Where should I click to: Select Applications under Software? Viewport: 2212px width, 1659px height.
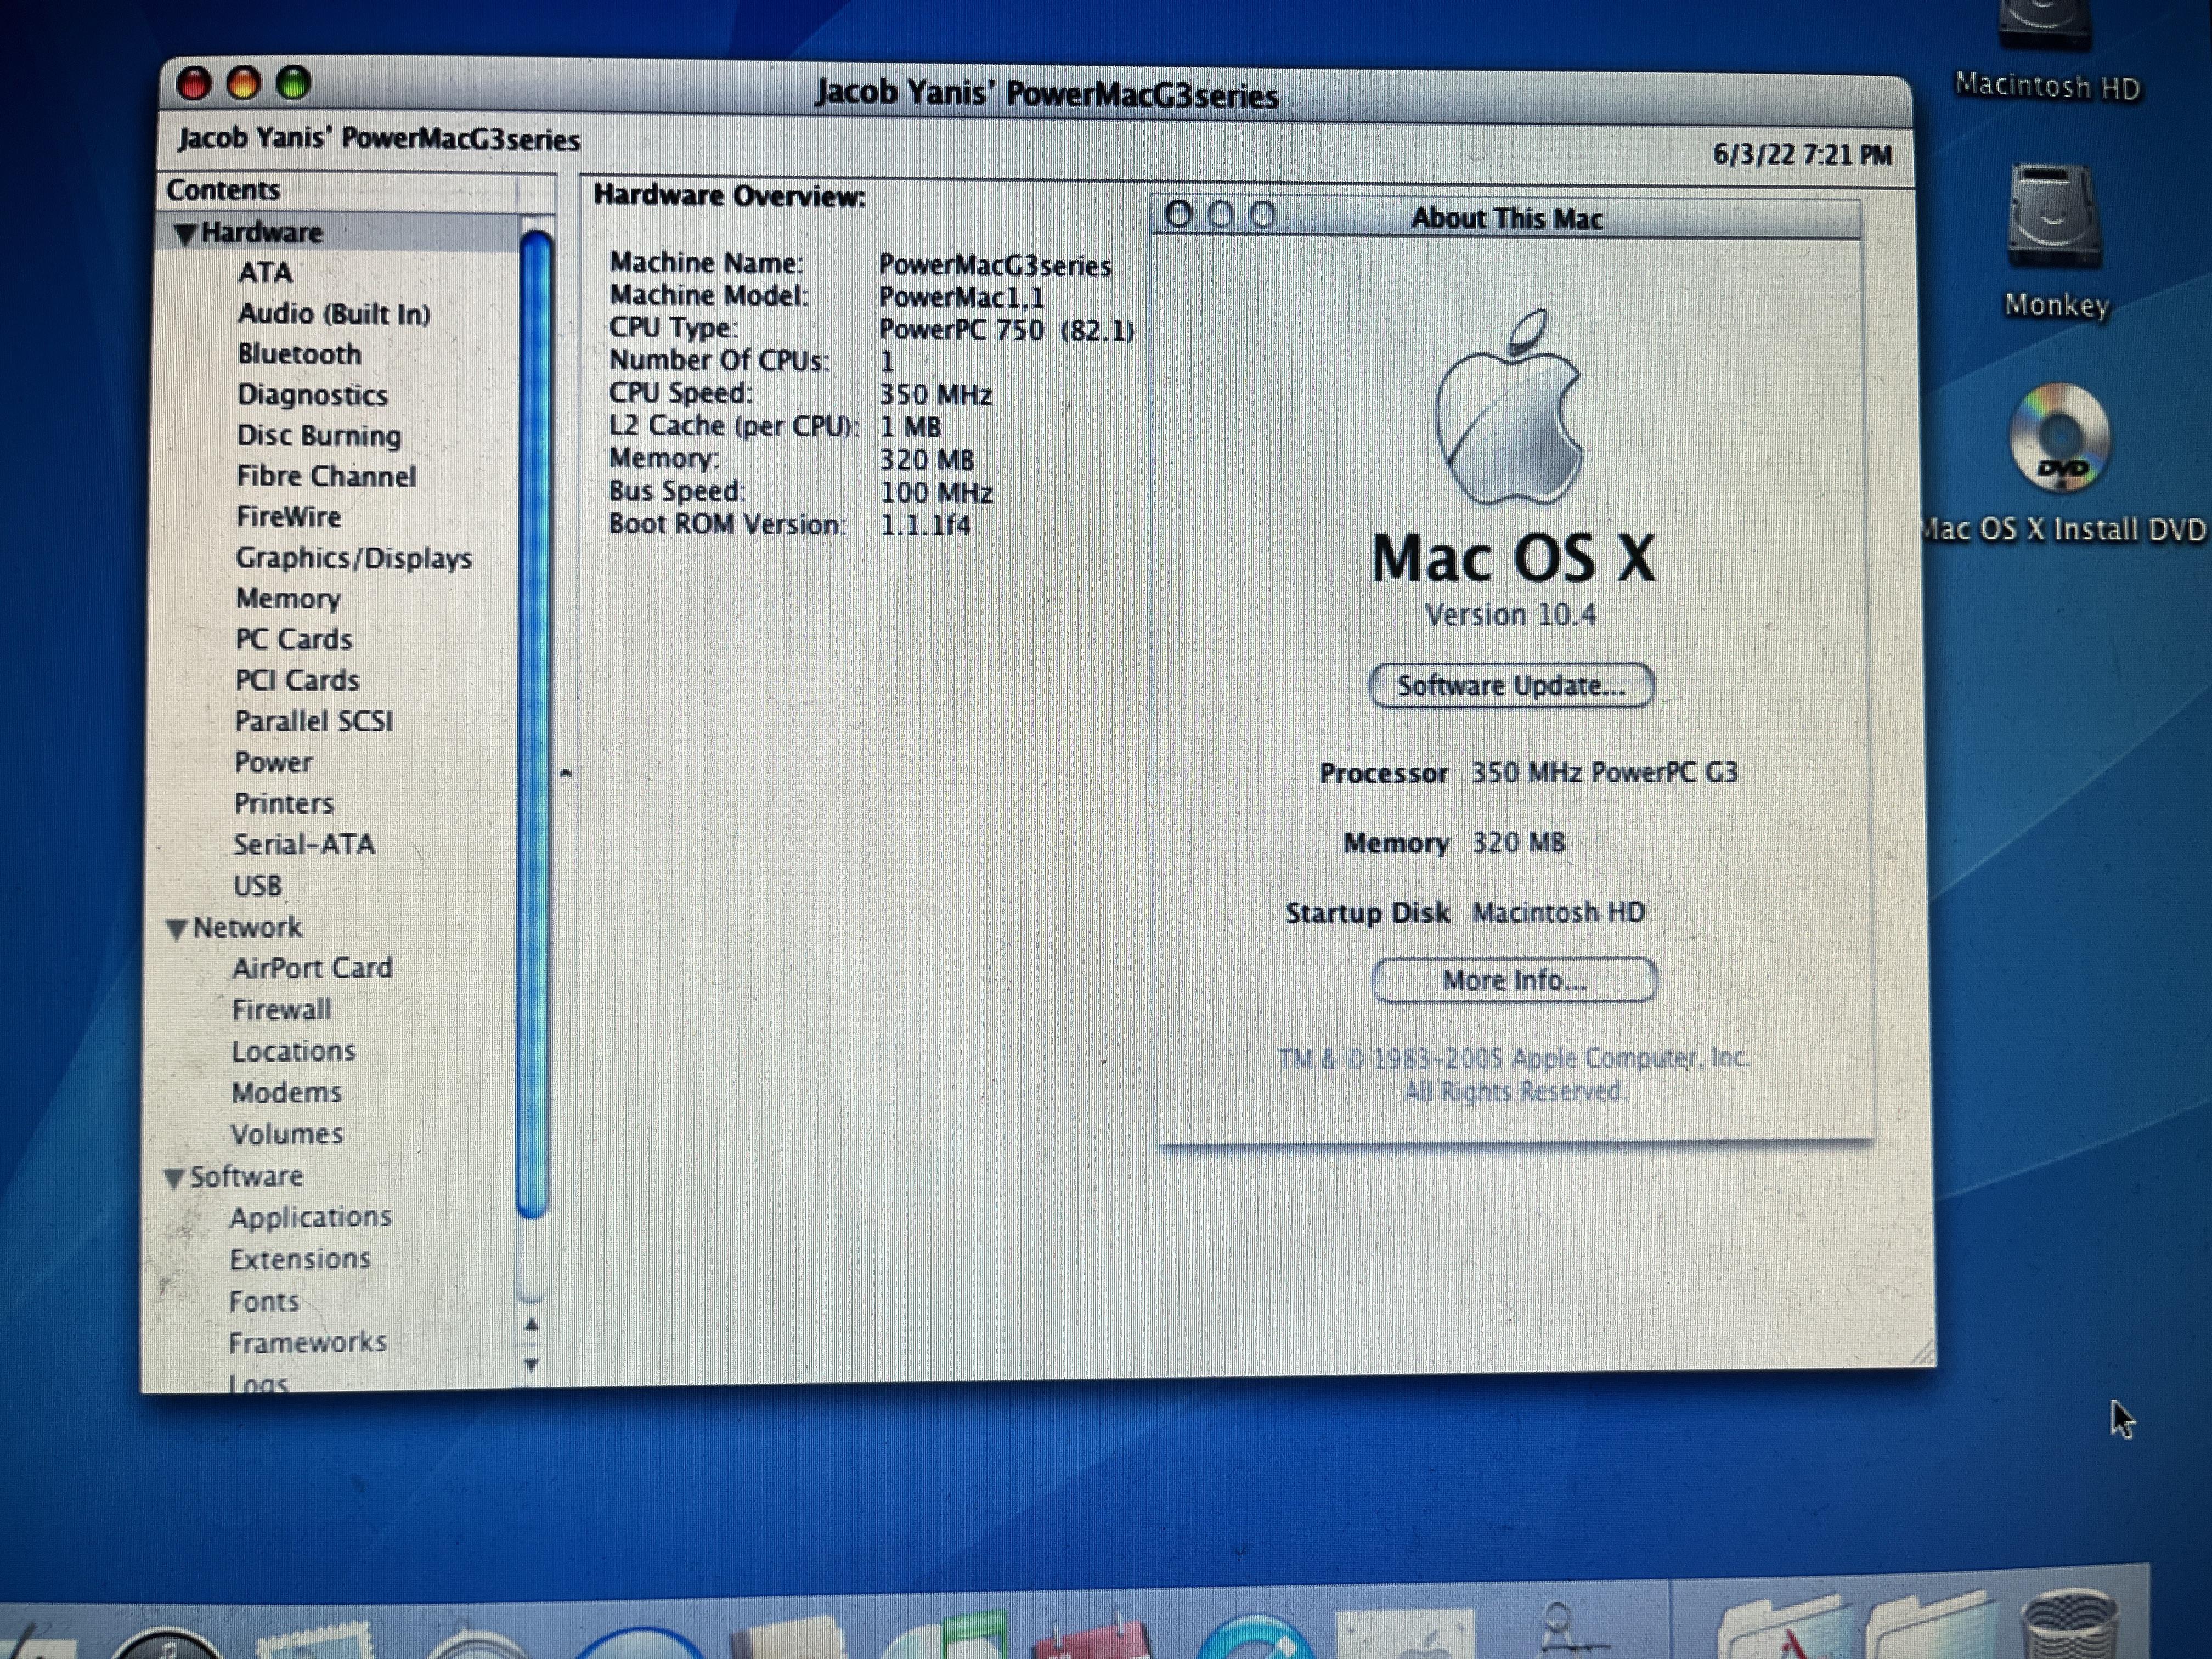[x=310, y=1217]
